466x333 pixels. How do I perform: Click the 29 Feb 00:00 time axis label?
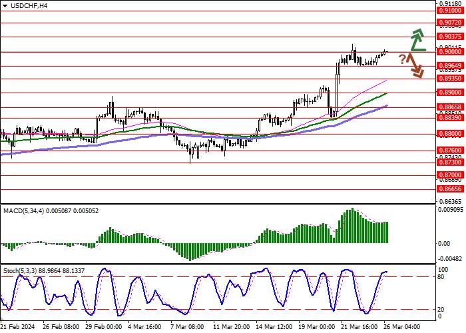coord(103,327)
